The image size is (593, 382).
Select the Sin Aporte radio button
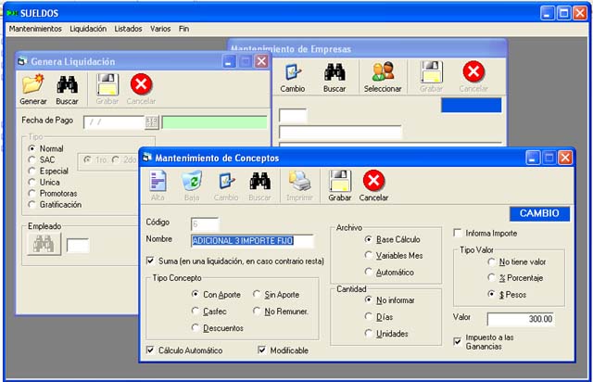pos(258,294)
